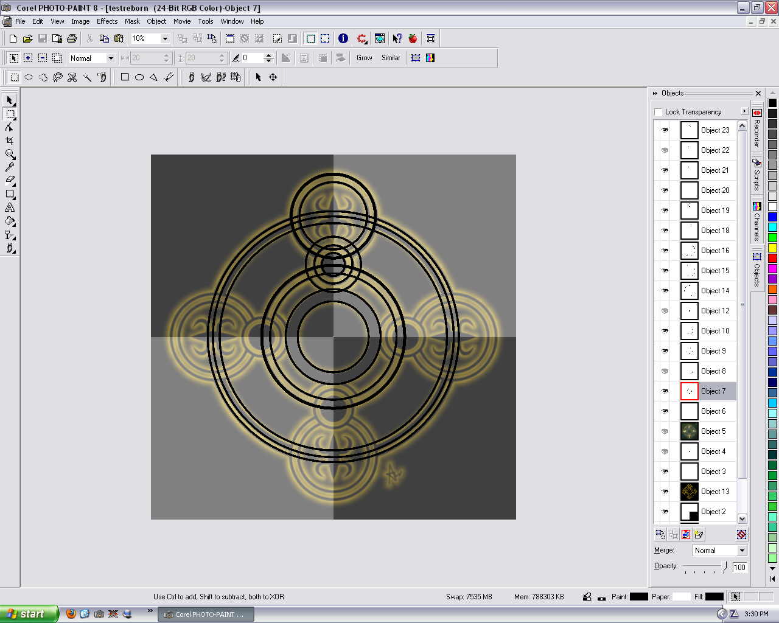This screenshot has height=623, width=779.
Task: Select the Magic Wand Mask tool
Action: (x=87, y=77)
